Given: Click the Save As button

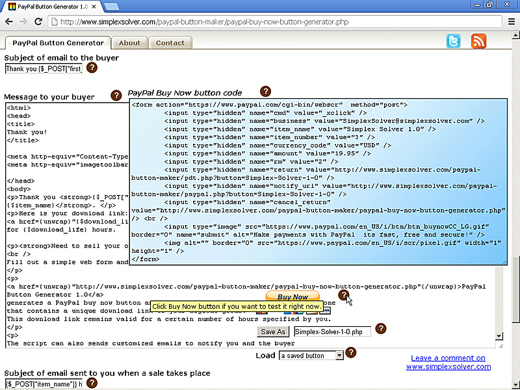Looking at the screenshot, I should pyautogui.click(x=273, y=331).
